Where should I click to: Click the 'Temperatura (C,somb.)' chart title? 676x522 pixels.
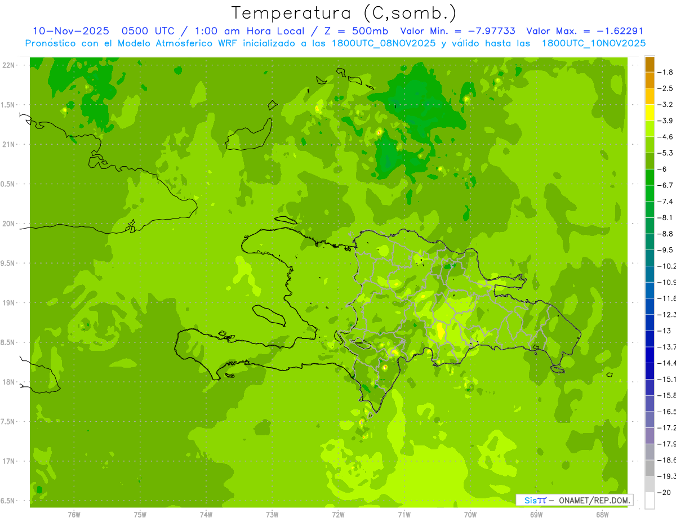344,13
